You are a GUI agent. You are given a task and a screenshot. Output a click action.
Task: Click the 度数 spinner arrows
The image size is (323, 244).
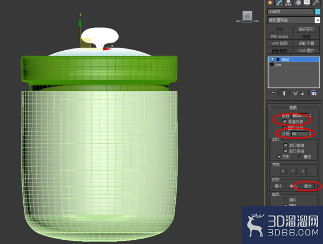[310, 116]
